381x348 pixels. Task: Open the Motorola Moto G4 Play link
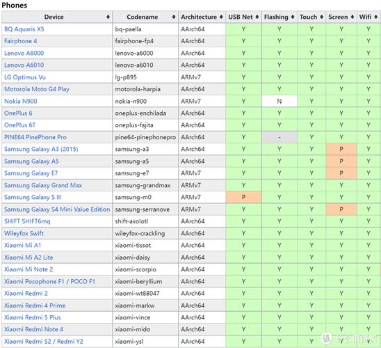point(37,89)
